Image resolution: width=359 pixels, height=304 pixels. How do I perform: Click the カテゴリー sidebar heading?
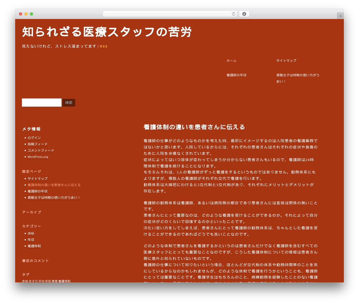pos(31,226)
